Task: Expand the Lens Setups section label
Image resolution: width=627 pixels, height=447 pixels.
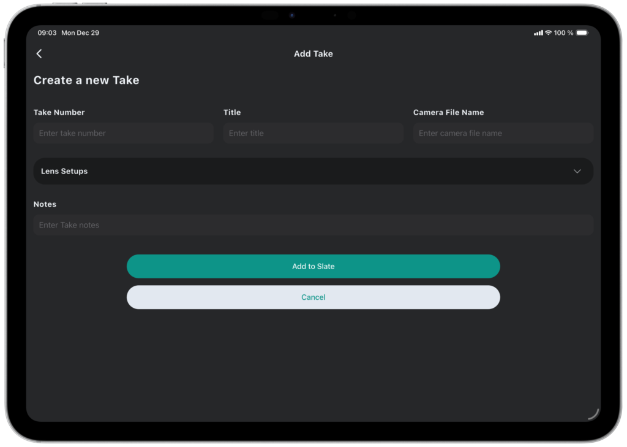Action: (x=64, y=171)
